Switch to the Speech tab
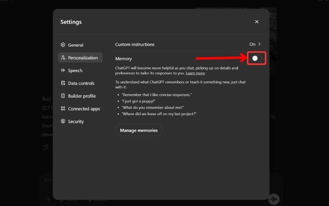Screen dimensions: 329x206 tap(80, 70)
